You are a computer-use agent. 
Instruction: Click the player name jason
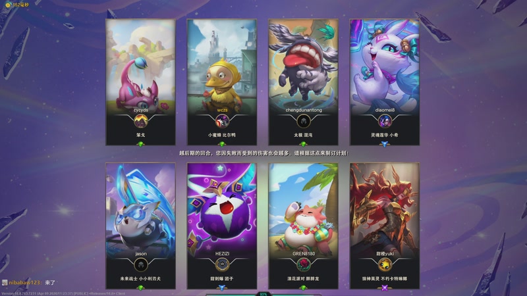point(141,254)
